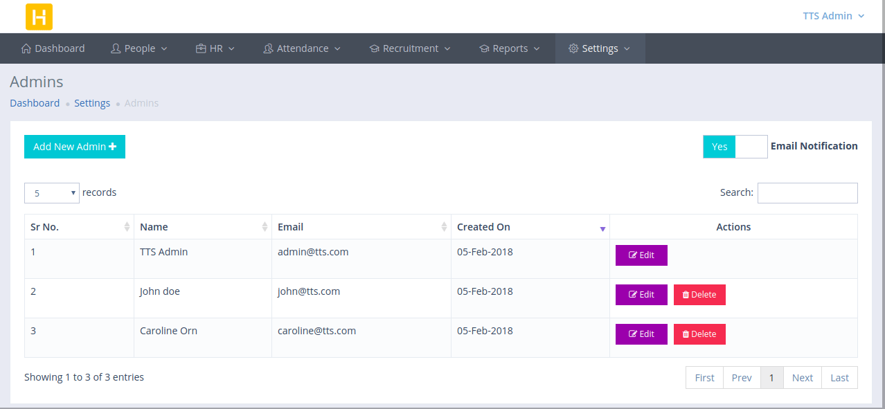
Task: Click inside the Search field
Action: [x=807, y=192]
